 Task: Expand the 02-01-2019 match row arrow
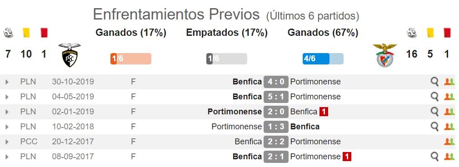click(7, 112)
